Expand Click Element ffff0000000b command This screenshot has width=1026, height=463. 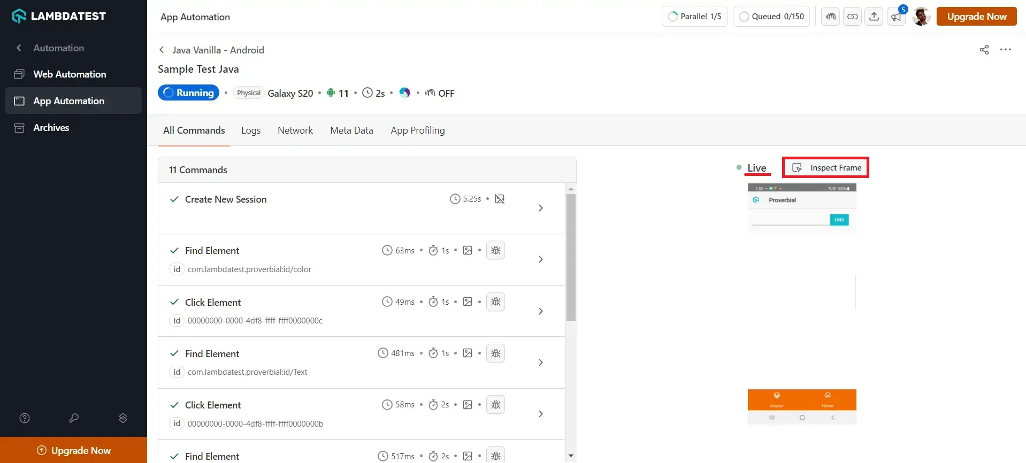coord(541,414)
